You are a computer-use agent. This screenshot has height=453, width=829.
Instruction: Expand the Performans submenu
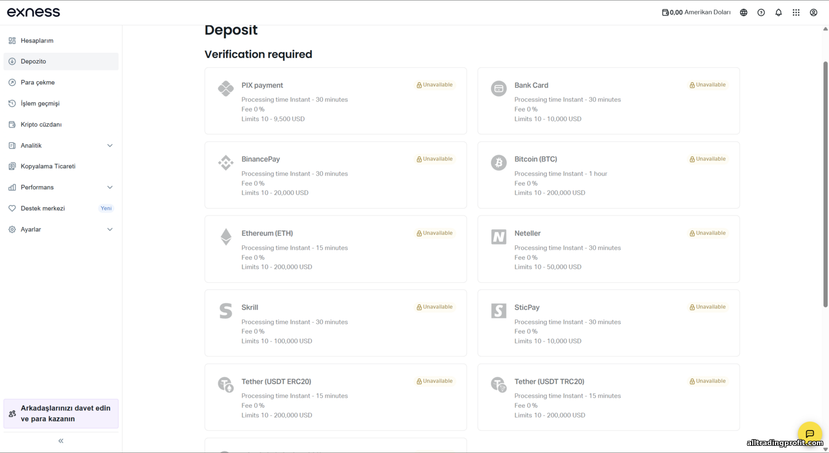(x=109, y=187)
